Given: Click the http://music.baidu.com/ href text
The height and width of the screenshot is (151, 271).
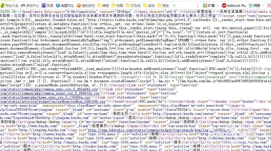Looking at the screenshot, I should click(x=76, y=142).
